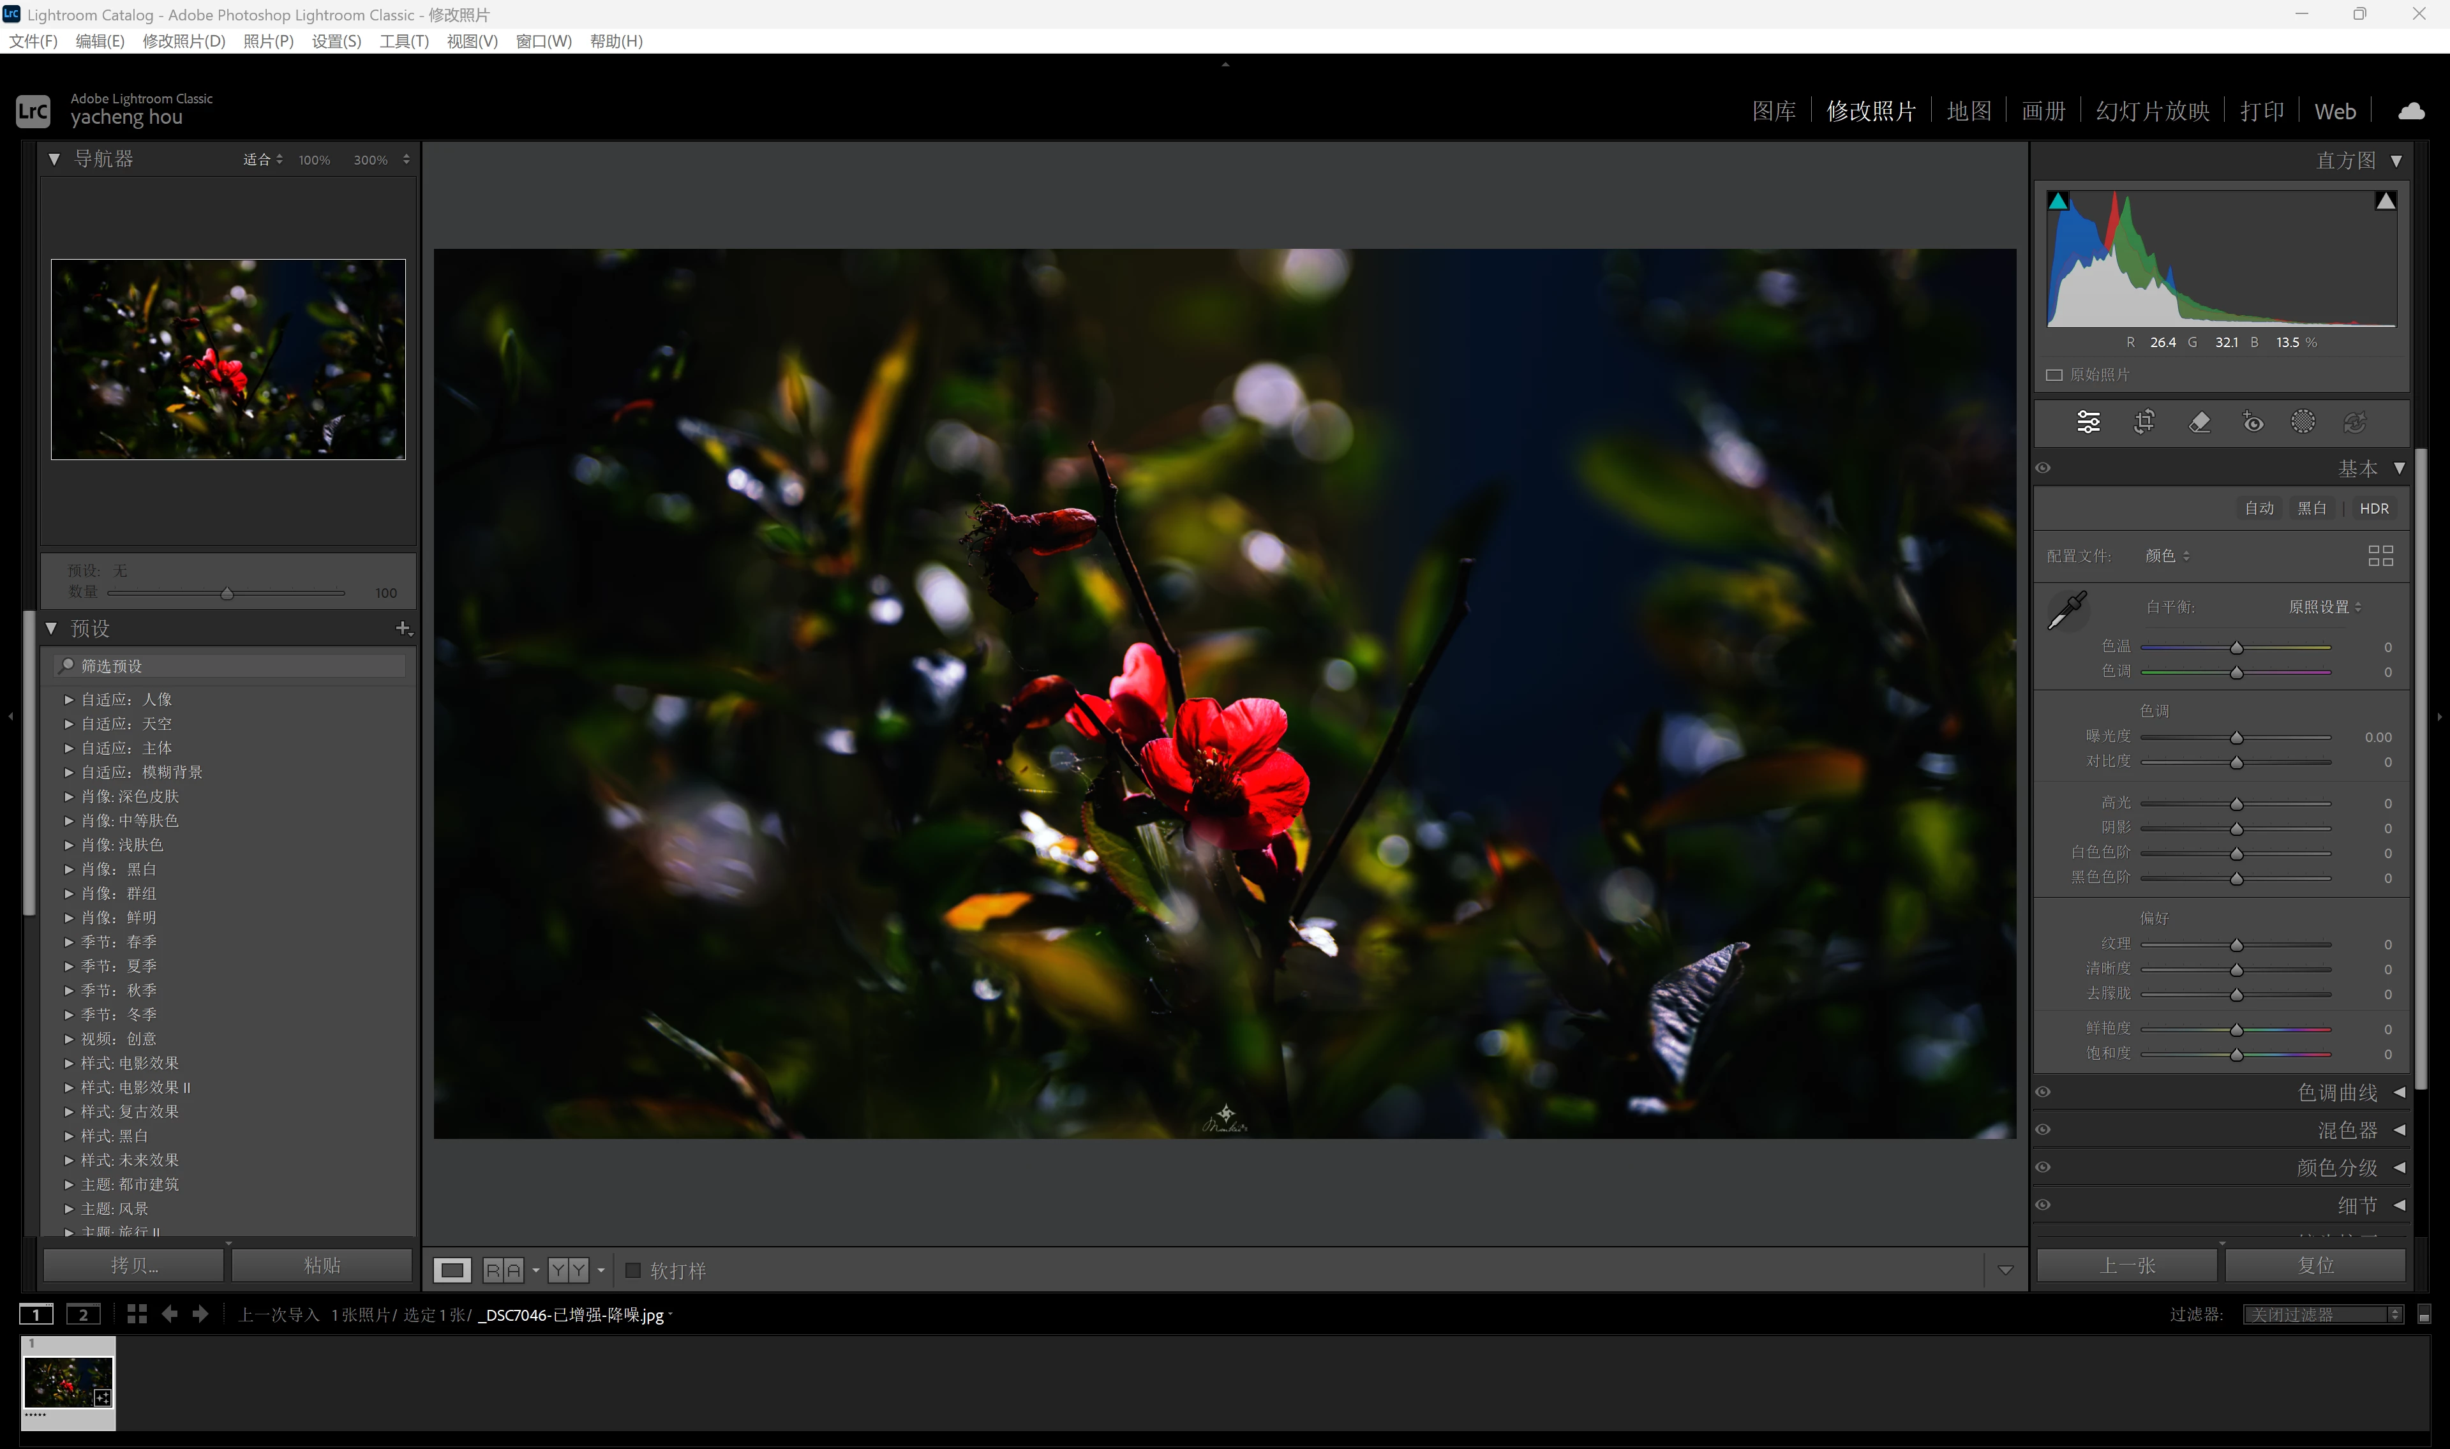Click the 复位 reset button
Image resolution: width=2450 pixels, height=1449 pixels.
click(x=2315, y=1265)
